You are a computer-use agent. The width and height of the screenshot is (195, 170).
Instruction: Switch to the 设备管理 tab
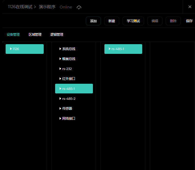(13, 35)
